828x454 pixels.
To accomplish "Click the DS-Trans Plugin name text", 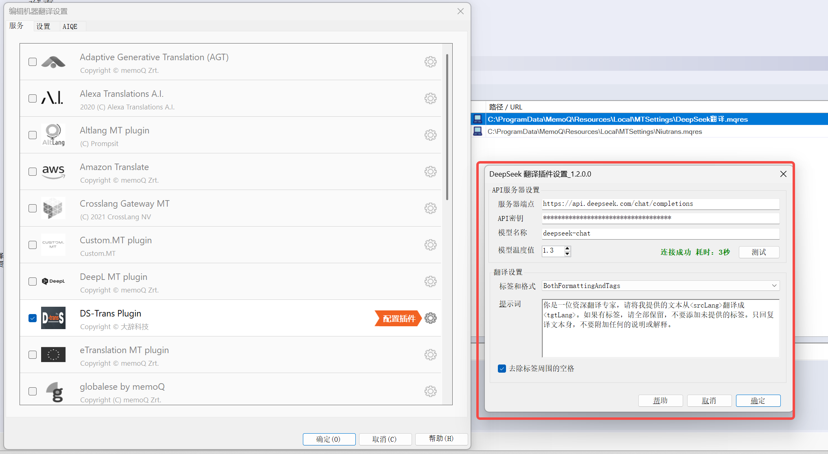I will [110, 313].
